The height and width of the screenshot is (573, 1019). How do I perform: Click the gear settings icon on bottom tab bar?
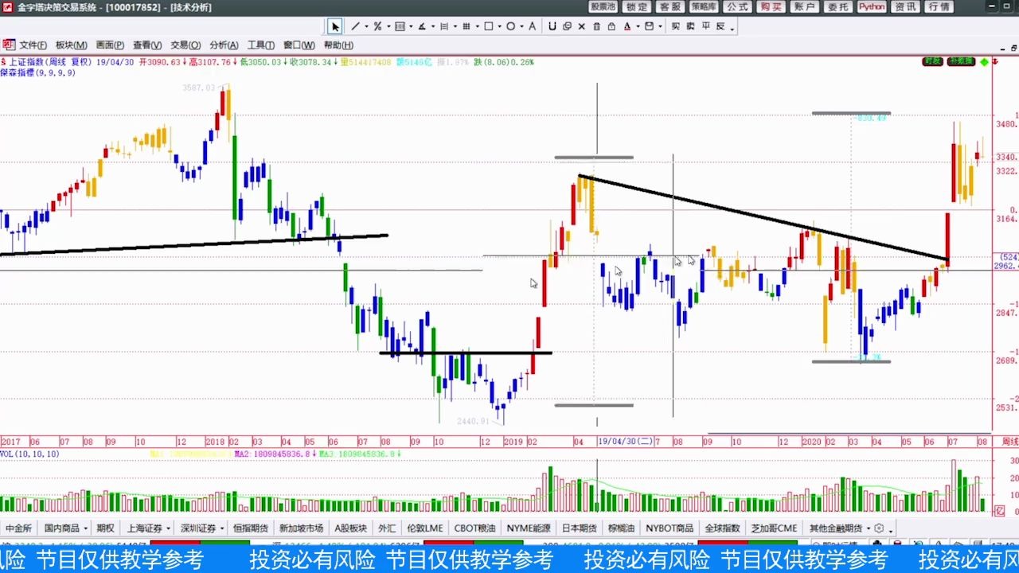point(879,528)
